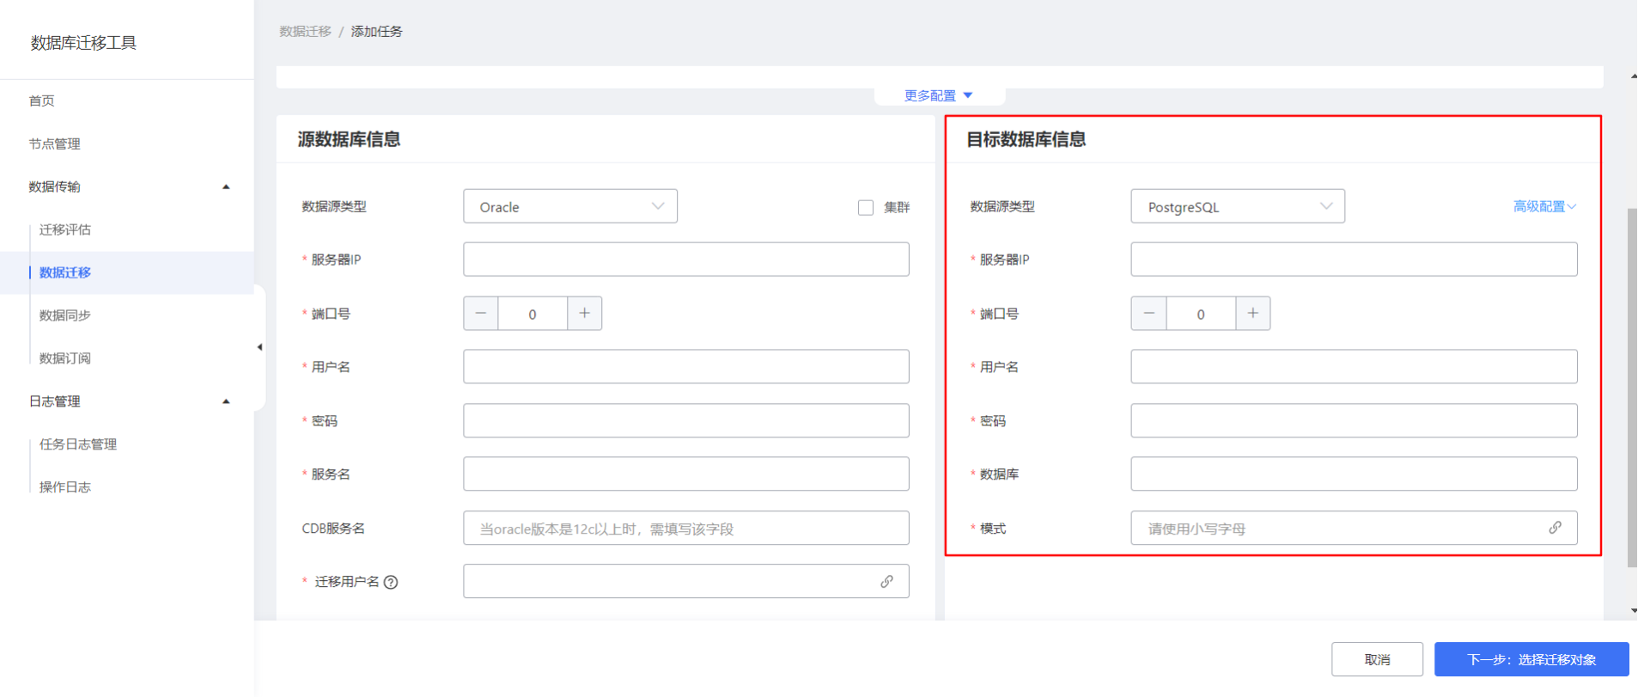Image resolution: width=1638 pixels, height=697 pixels.
Task: Open 节点管理 in the sidebar
Action: [55, 144]
